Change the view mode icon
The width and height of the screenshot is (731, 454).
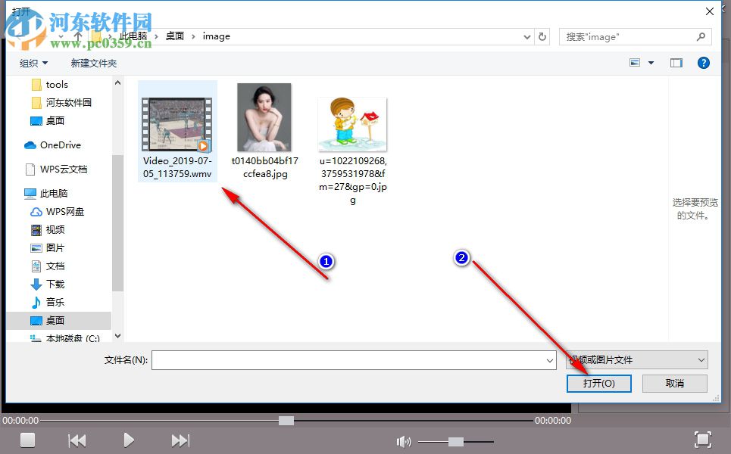[635, 62]
